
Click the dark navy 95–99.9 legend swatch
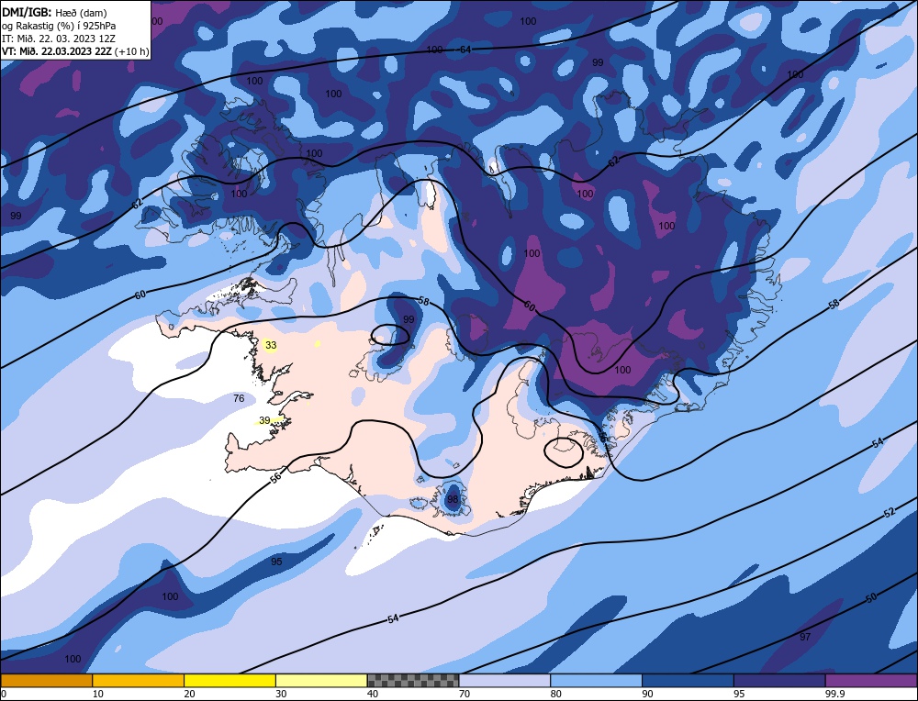tap(779, 680)
